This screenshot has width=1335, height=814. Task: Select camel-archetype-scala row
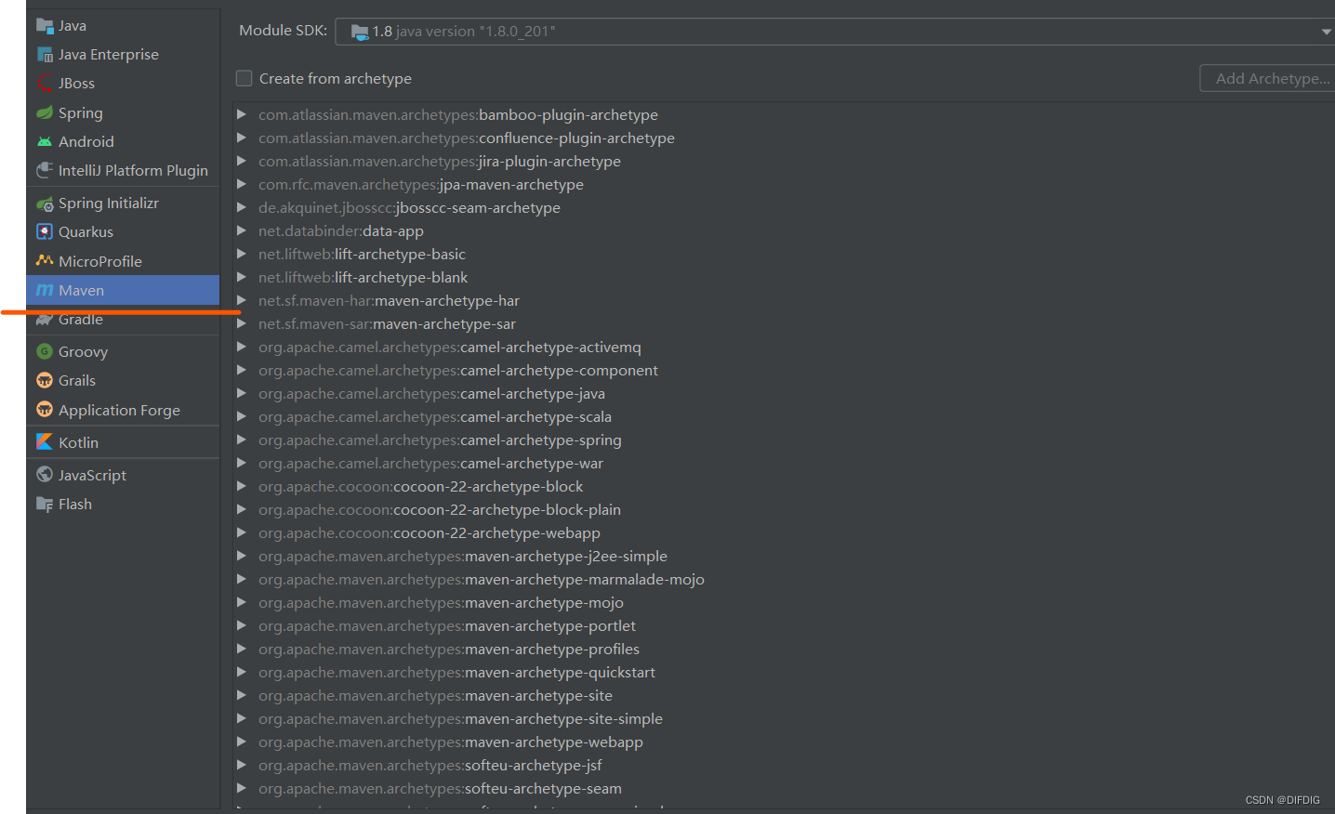[x=784, y=416]
